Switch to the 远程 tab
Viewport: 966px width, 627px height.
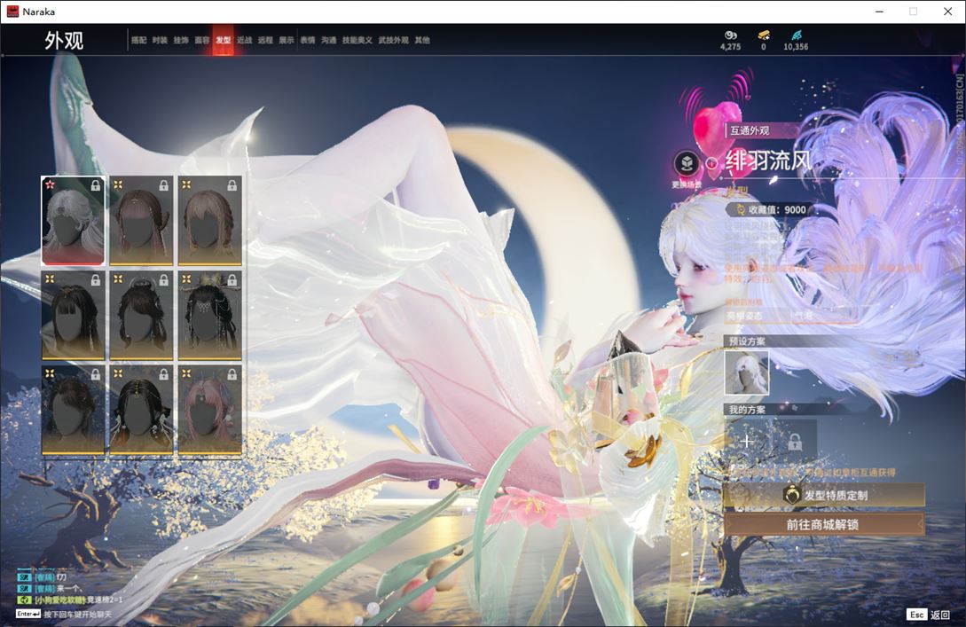point(265,40)
